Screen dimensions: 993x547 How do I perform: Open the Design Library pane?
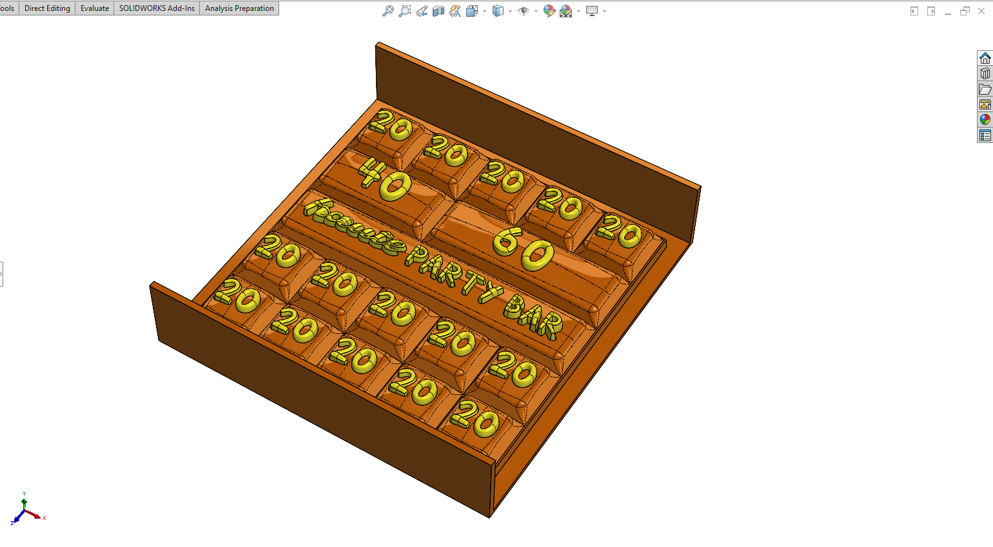tap(985, 73)
